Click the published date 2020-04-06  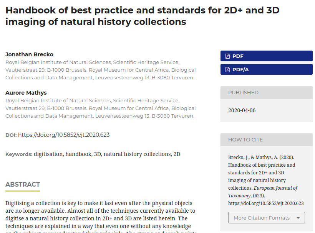pos(242,111)
